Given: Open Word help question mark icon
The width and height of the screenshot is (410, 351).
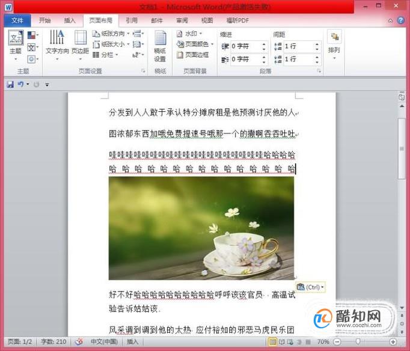Looking at the screenshot, I should click(400, 20).
